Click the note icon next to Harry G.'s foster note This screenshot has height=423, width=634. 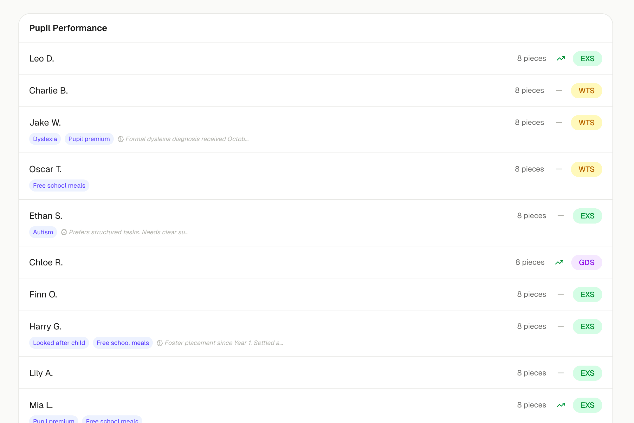click(160, 343)
